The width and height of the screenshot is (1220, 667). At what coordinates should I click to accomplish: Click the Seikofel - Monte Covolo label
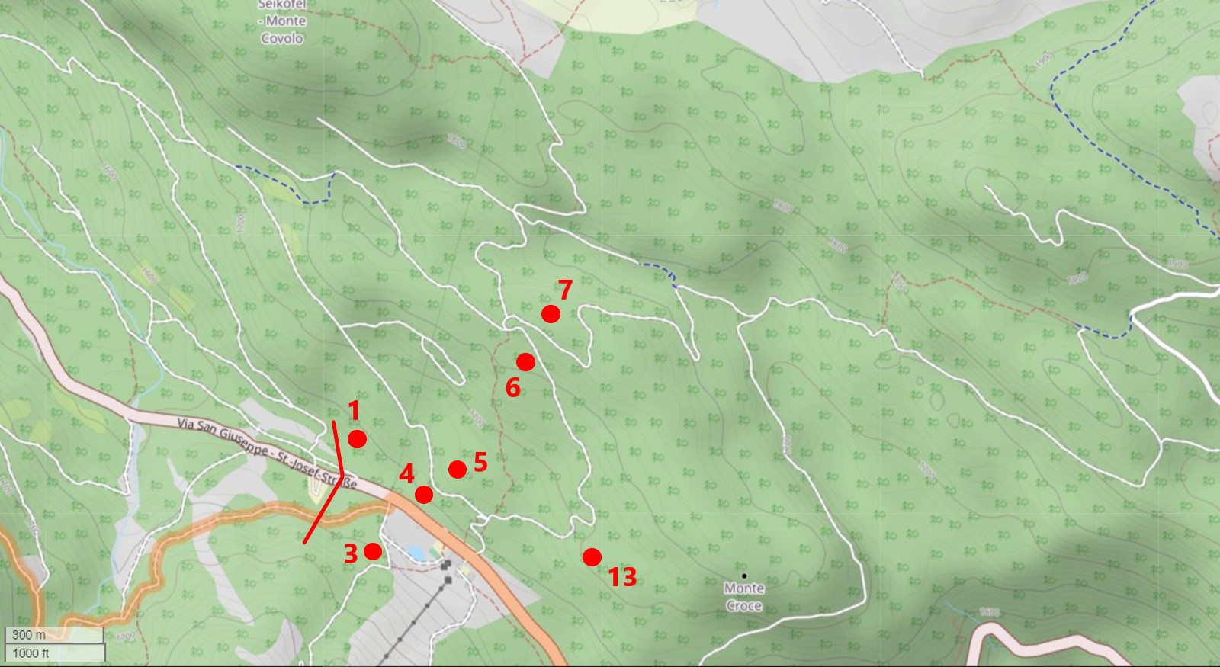tap(282, 21)
